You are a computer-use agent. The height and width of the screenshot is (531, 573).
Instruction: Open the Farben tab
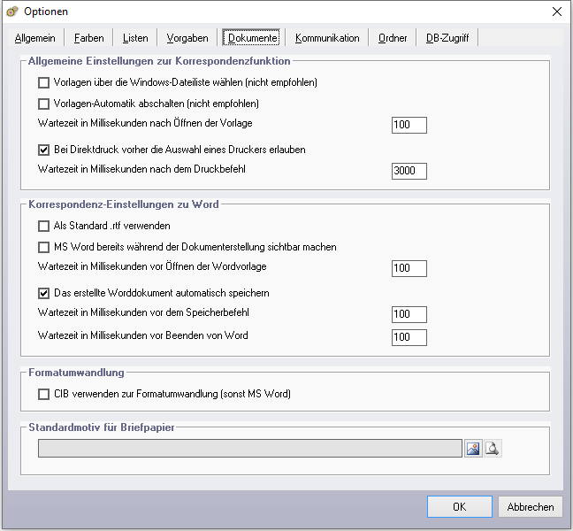(88, 38)
